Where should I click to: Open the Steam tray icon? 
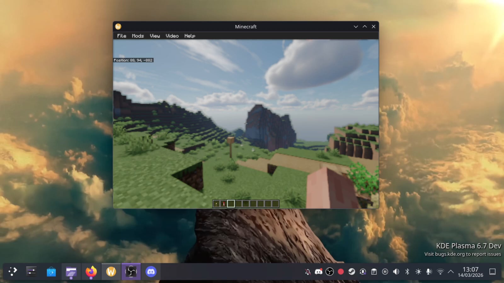(x=352, y=272)
